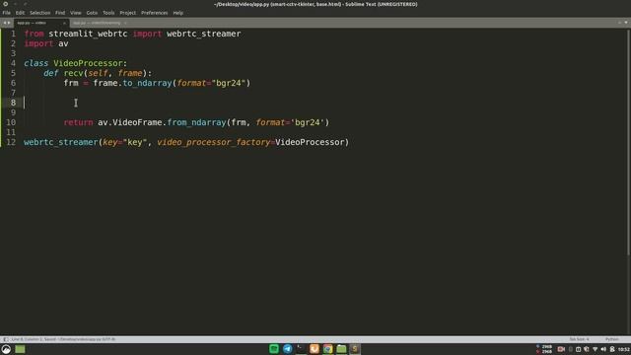Click video_processor_factory argument on line 12
The image size is (631, 355).
213,142
